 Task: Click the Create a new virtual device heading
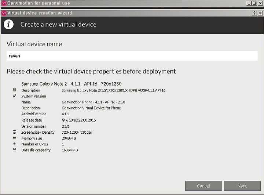point(58,25)
